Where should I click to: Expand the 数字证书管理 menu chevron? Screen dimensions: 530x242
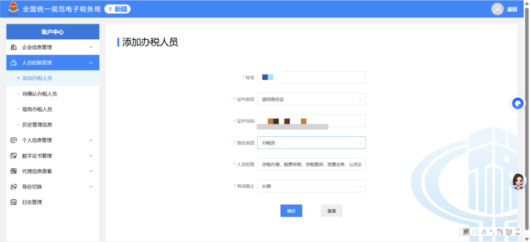tap(91, 156)
